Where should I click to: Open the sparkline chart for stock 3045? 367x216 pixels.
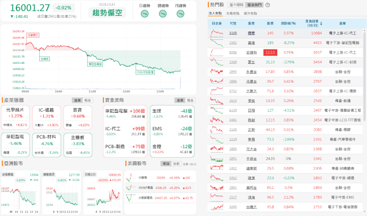(217, 207)
